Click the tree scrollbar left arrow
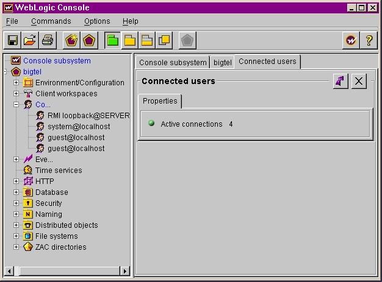Viewport: 382px width, 282px height. (x=9, y=271)
